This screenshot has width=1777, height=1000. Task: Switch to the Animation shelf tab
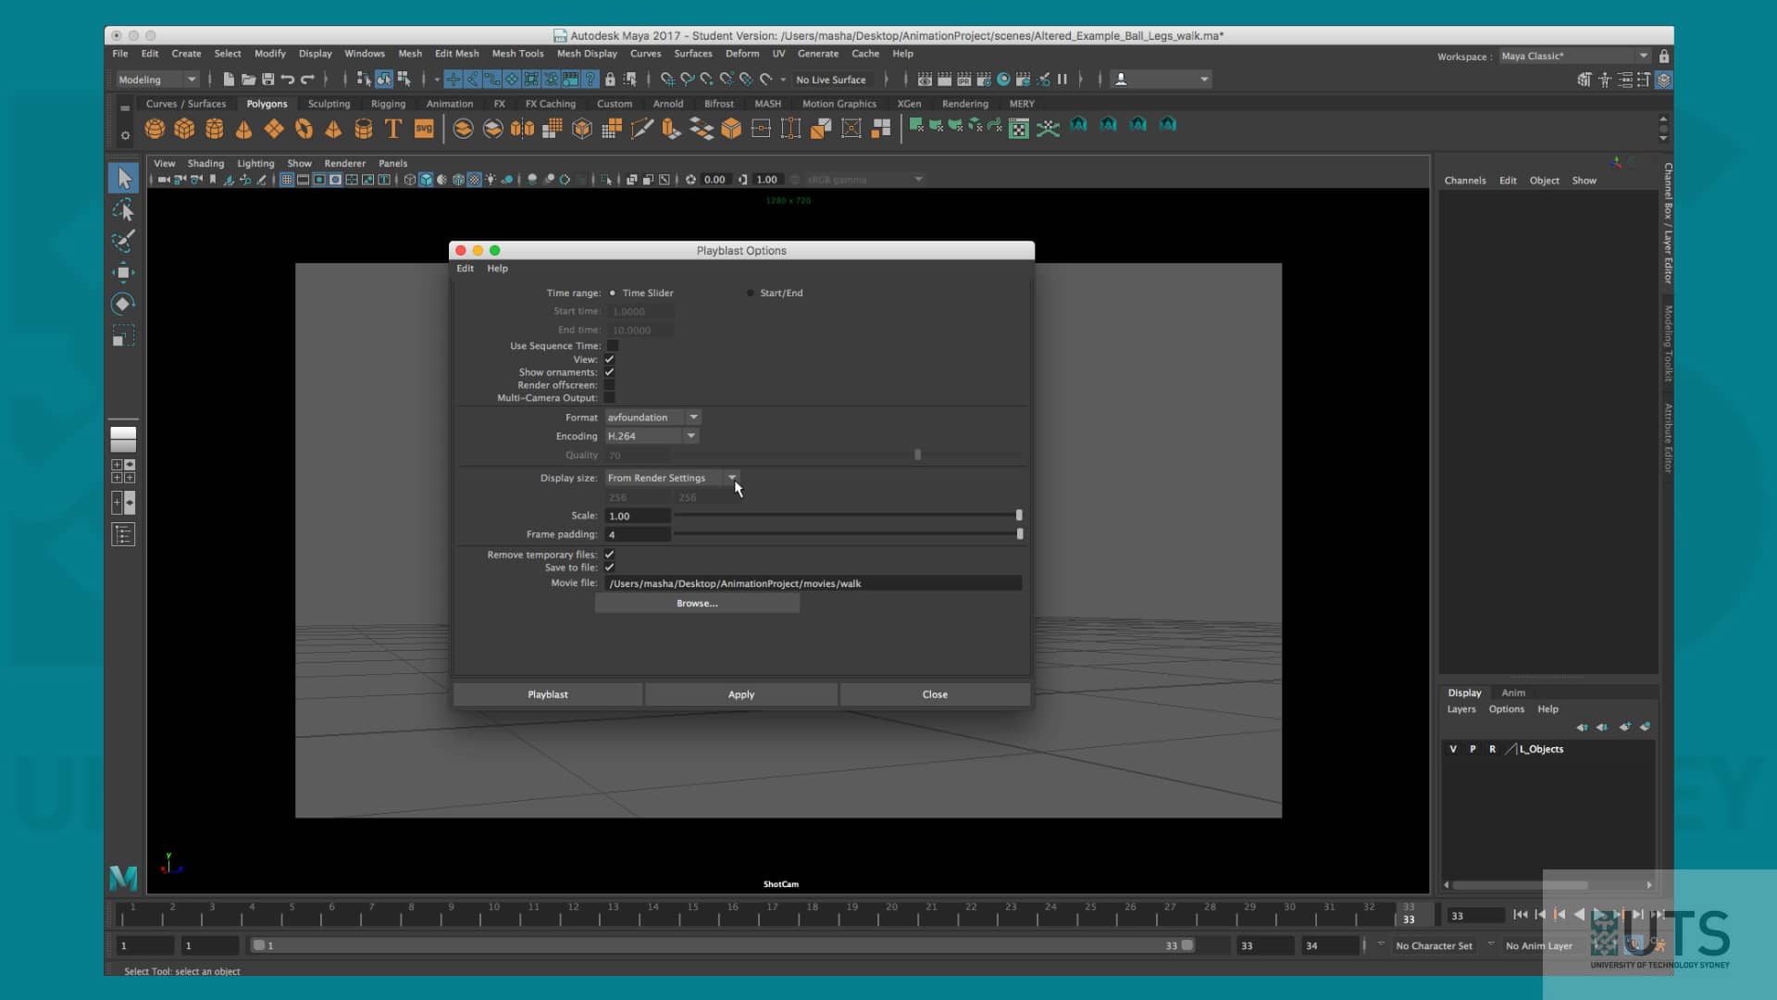pyautogui.click(x=450, y=104)
